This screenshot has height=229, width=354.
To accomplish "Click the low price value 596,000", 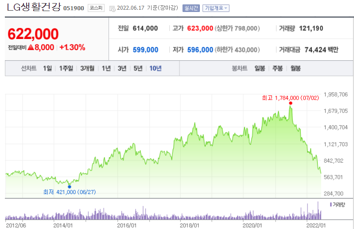I will 200,50.
